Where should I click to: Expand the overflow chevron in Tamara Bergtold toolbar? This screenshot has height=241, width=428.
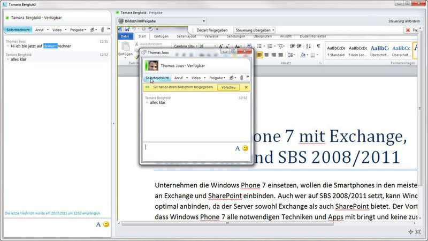pyautogui.click(x=109, y=29)
